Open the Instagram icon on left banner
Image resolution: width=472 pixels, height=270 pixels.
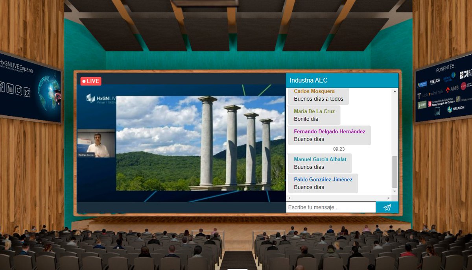pyautogui.click(x=18, y=91)
